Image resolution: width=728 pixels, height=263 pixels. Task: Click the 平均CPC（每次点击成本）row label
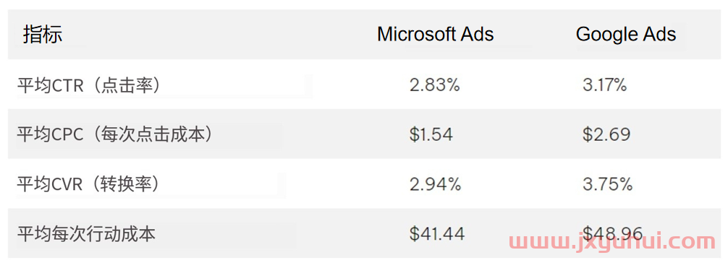click(115, 134)
